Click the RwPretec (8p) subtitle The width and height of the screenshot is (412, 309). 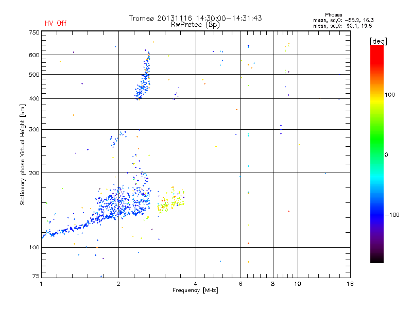pos(195,25)
